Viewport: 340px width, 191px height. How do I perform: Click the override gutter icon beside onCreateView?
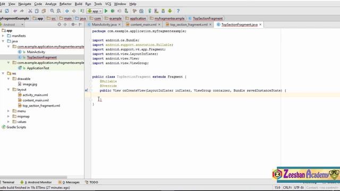point(87,90)
